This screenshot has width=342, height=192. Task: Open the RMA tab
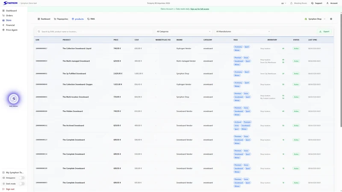[91, 19]
